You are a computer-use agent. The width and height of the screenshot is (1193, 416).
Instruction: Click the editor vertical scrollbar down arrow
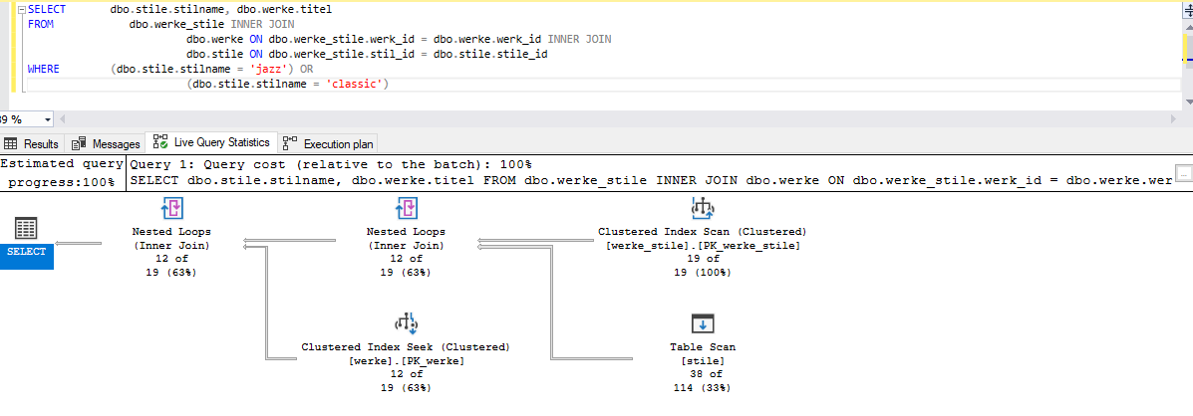click(x=1186, y=101)
